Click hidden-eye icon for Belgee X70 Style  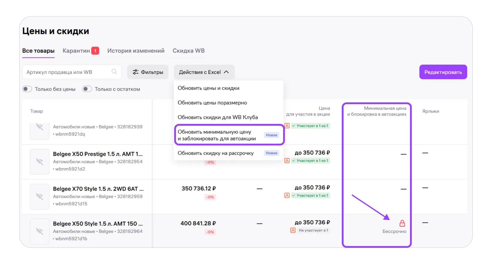[40, 197]
